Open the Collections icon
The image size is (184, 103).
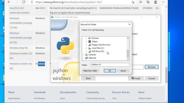coord(148,2)
